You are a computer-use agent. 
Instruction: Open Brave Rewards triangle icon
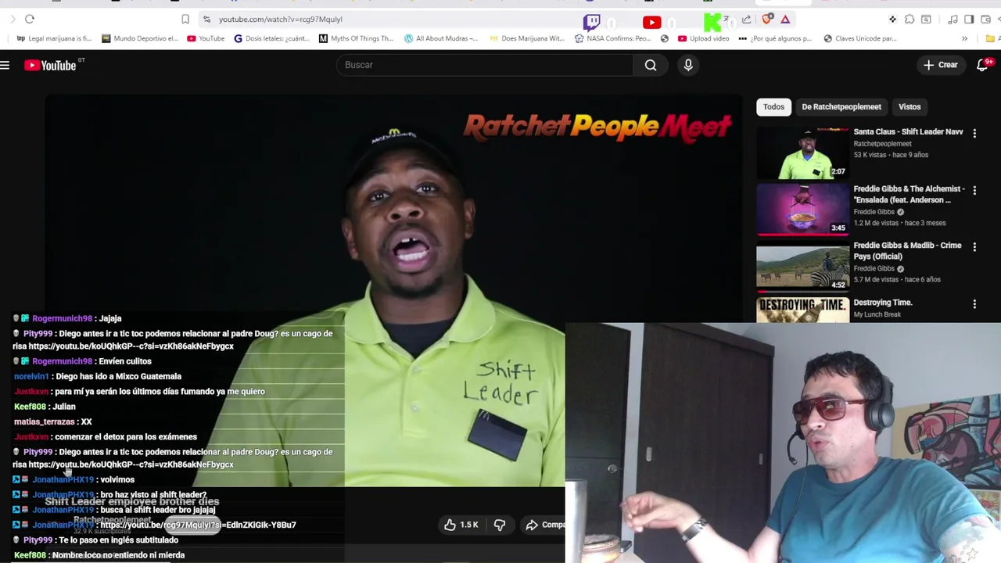(785, 20)
